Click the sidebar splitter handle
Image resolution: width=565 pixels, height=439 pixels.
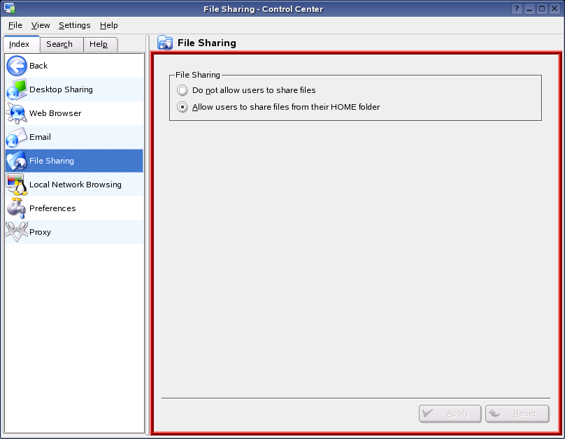coord(147,236)
